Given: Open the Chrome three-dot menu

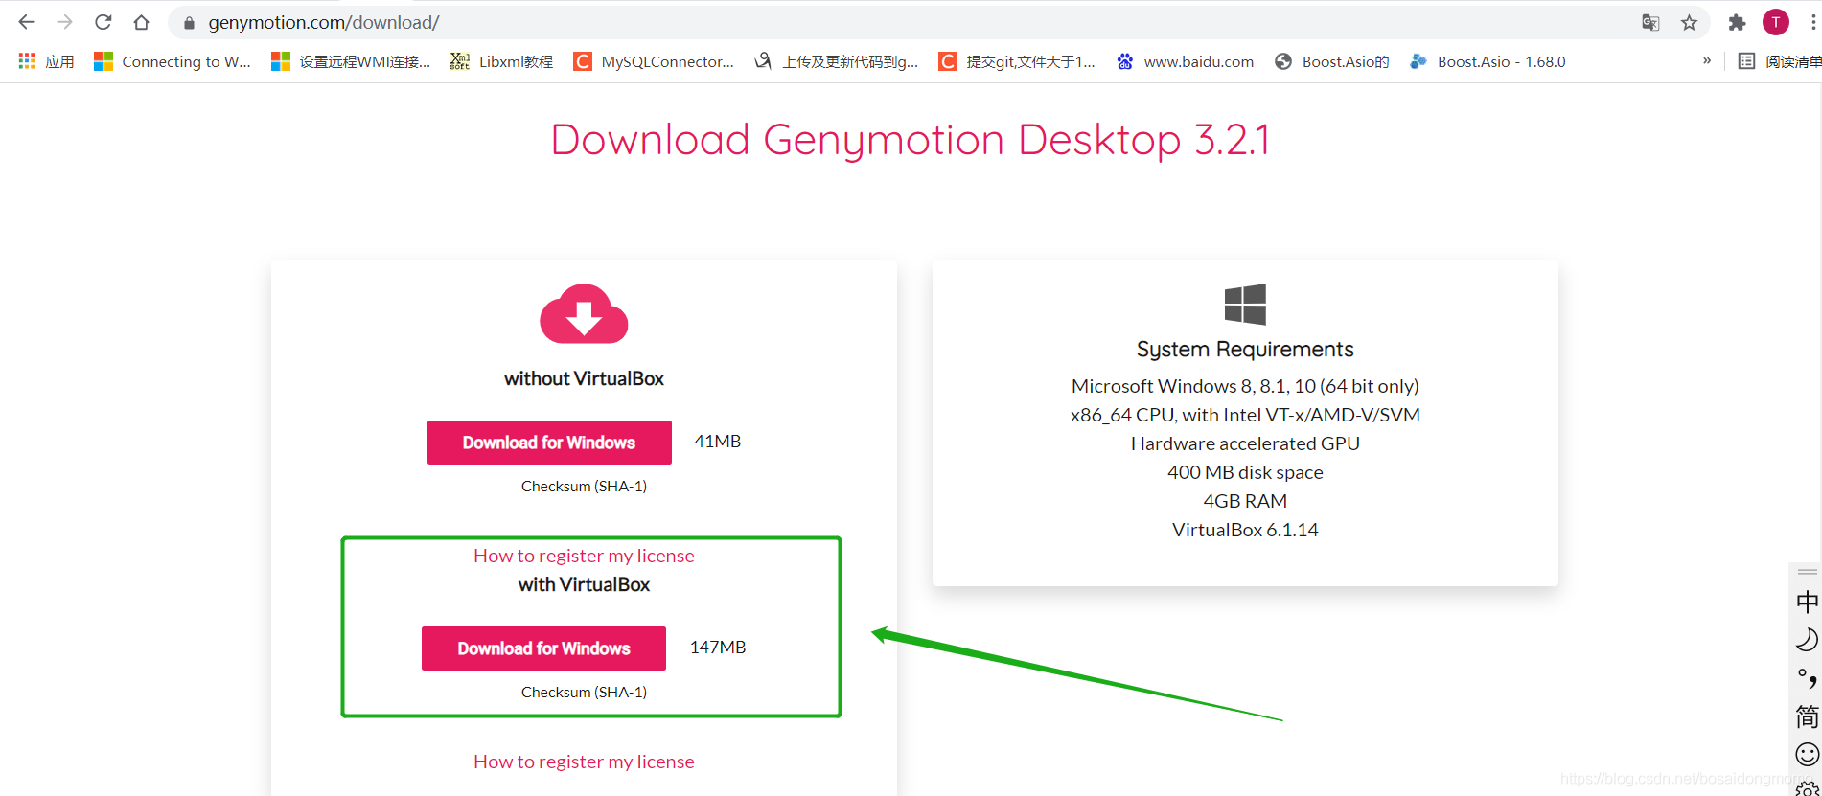Looking at the screenshot, I should click(x=1812, y=23).
